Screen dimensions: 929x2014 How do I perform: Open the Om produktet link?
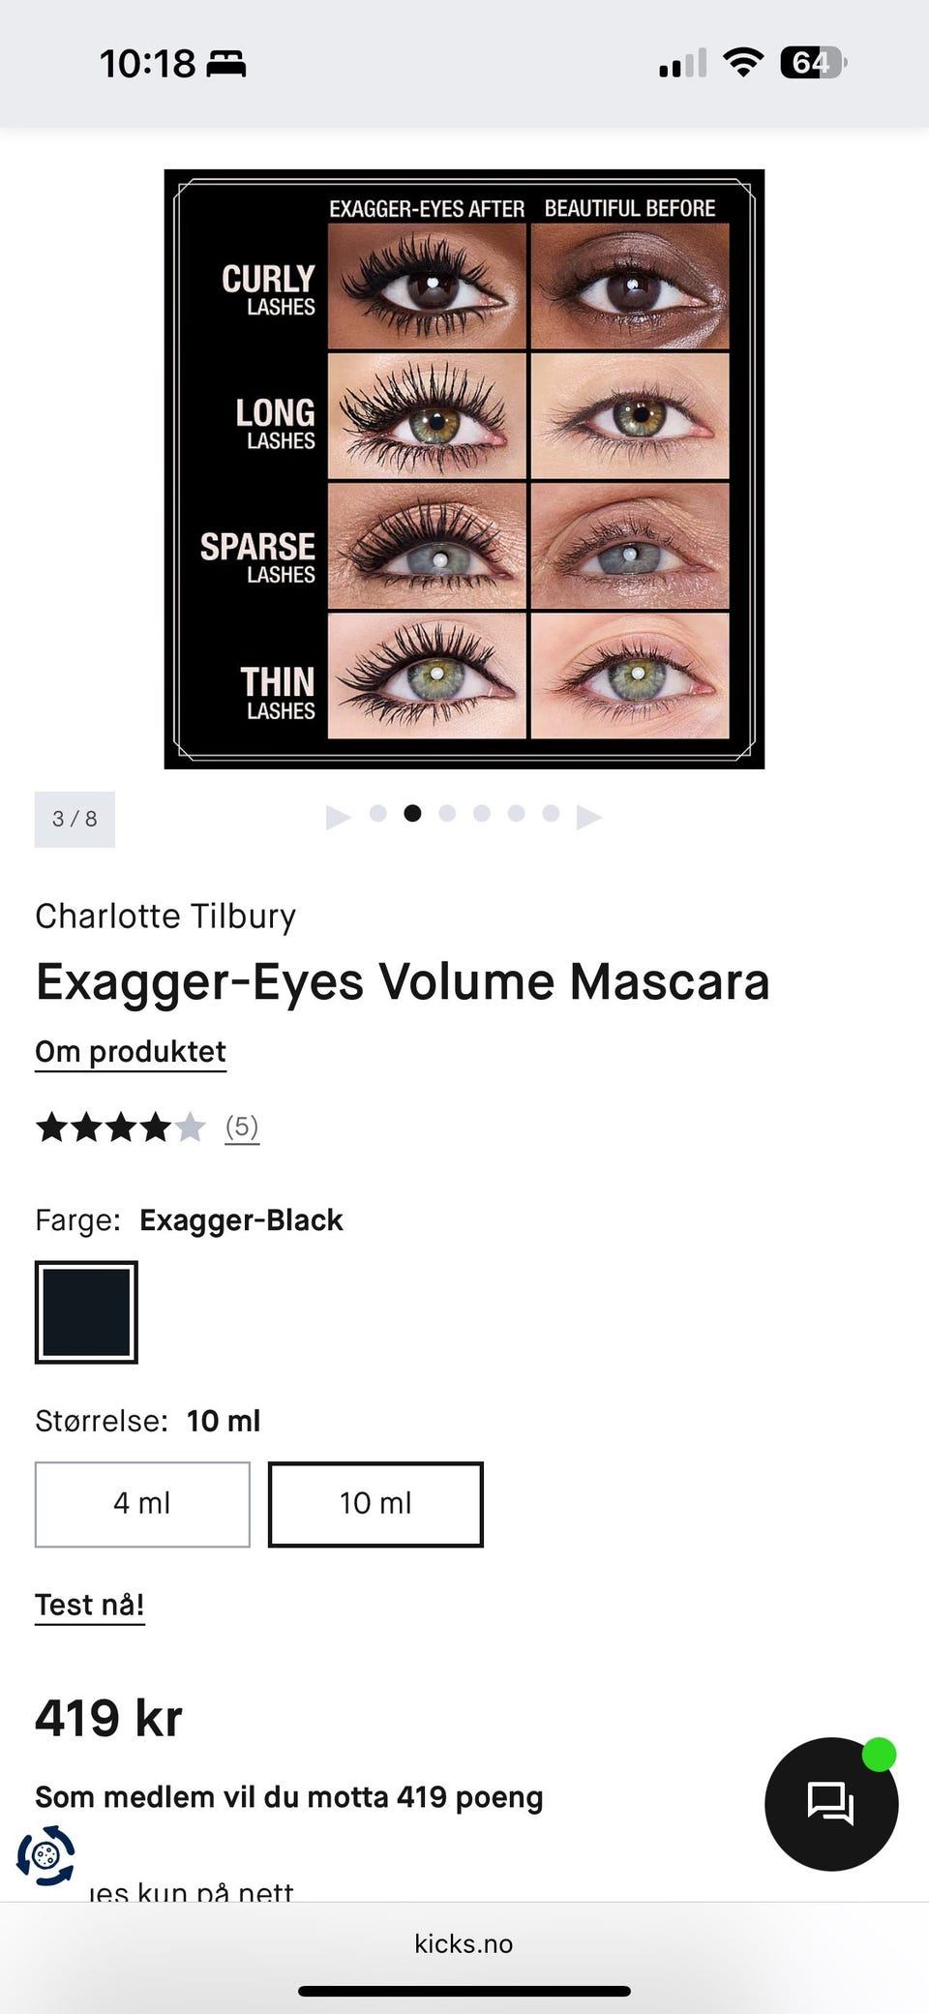coord(131,1052)
